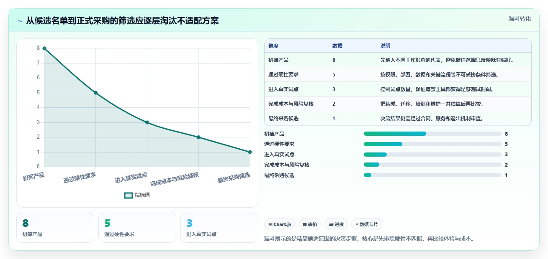Click the chart data point for 初筛产品
Viewport: 548px width, 259px height.
44,48
